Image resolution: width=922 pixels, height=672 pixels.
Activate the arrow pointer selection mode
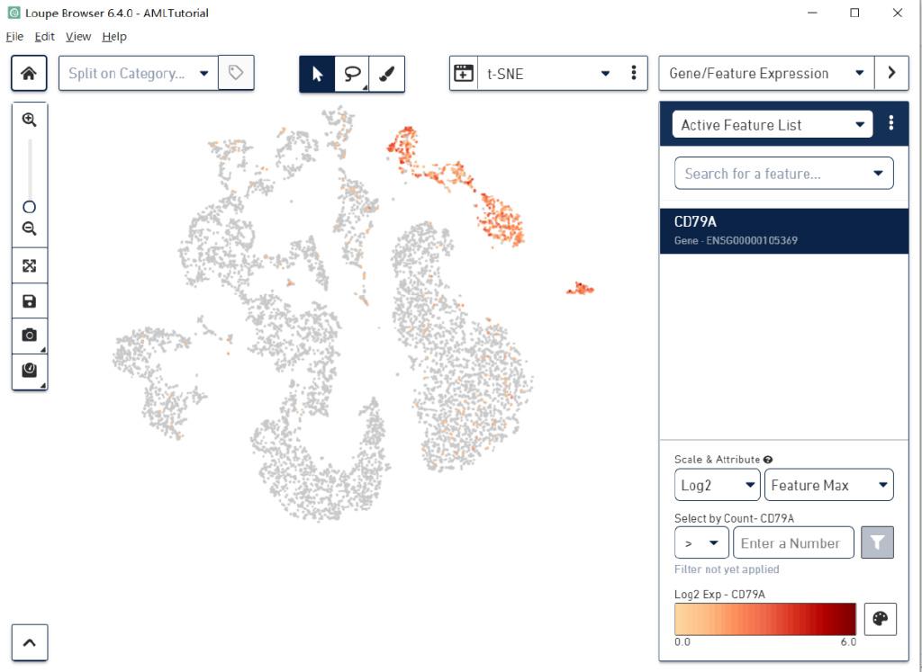[x=317, y=74]
